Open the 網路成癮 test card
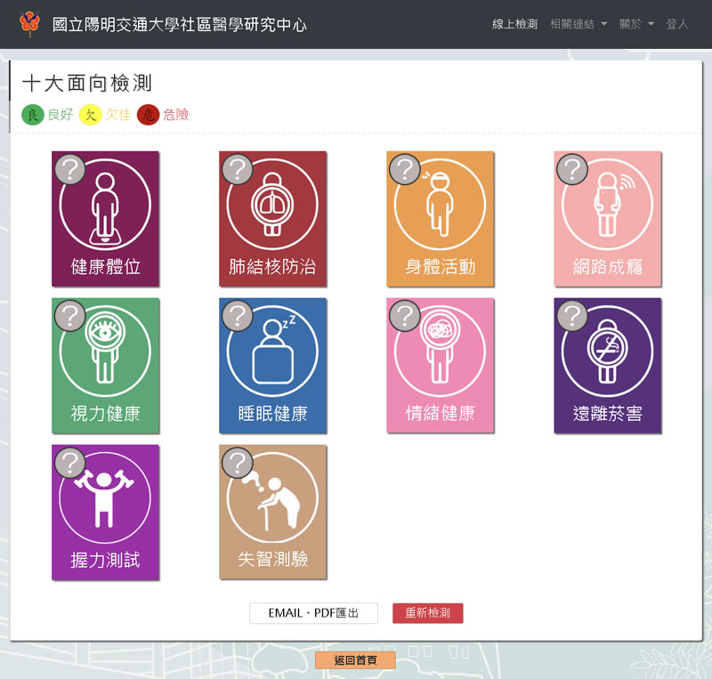 (x=608, y=219)
